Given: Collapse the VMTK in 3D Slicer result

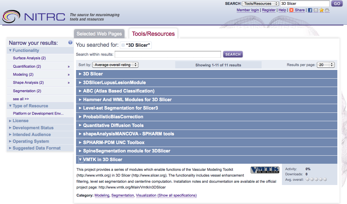Looking at the screenshot, I should pos(81,160).
